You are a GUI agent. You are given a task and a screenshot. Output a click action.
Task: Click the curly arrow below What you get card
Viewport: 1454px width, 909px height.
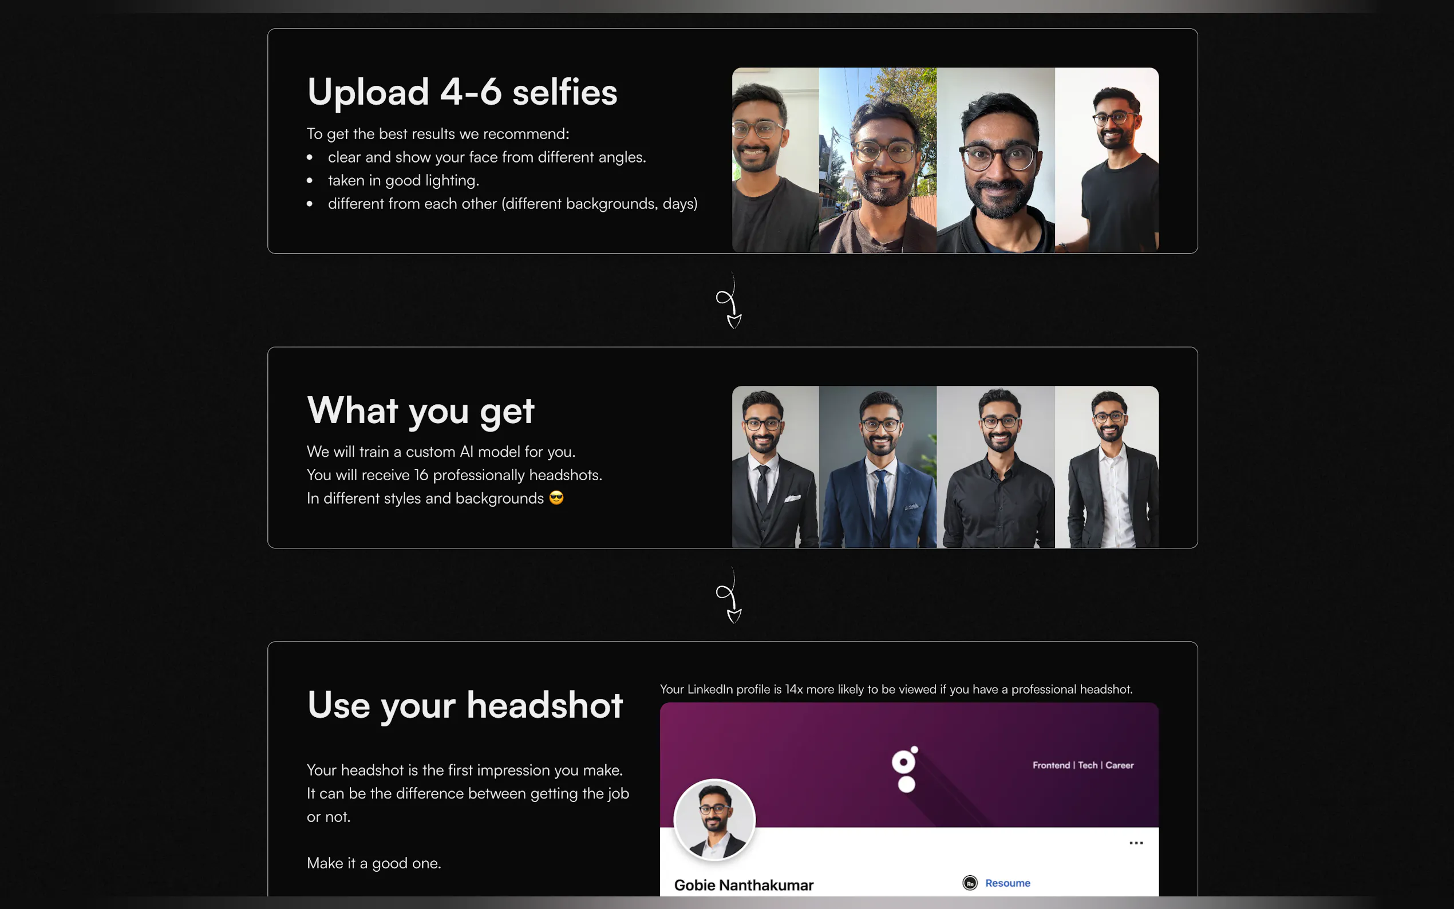point(730,595)
